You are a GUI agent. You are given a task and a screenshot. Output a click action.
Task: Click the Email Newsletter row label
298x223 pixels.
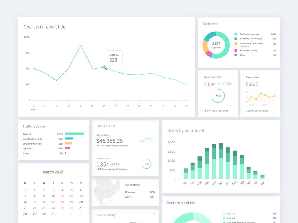click(32, 144)
